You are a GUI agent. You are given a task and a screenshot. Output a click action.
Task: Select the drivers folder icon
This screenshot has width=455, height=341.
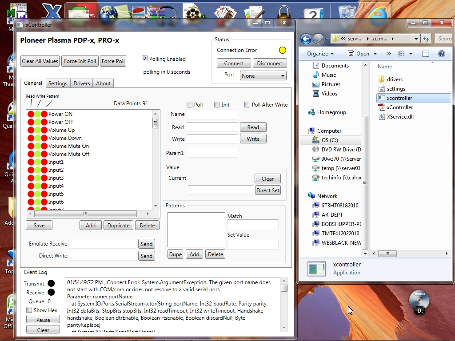click(x=381, y=79)
